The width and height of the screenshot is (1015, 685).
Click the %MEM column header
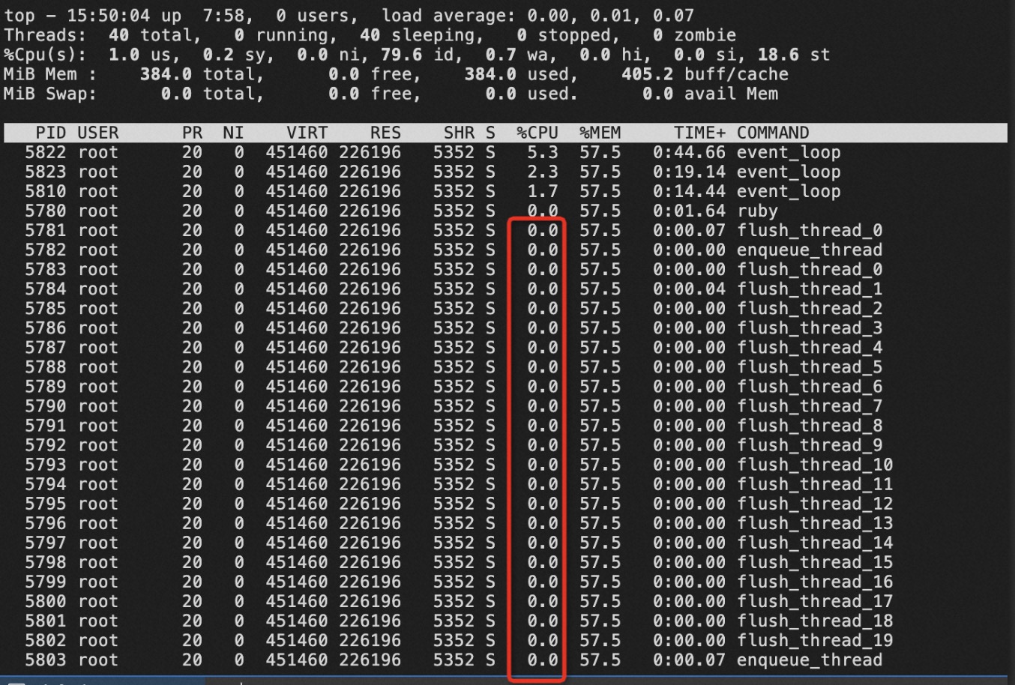point(600,133)
